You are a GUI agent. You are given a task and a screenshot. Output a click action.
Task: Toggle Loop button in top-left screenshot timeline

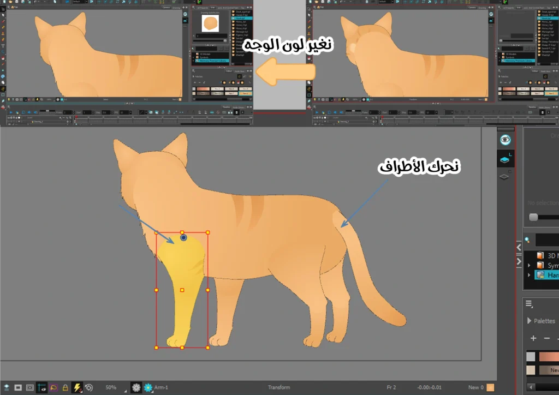(23, 112)
